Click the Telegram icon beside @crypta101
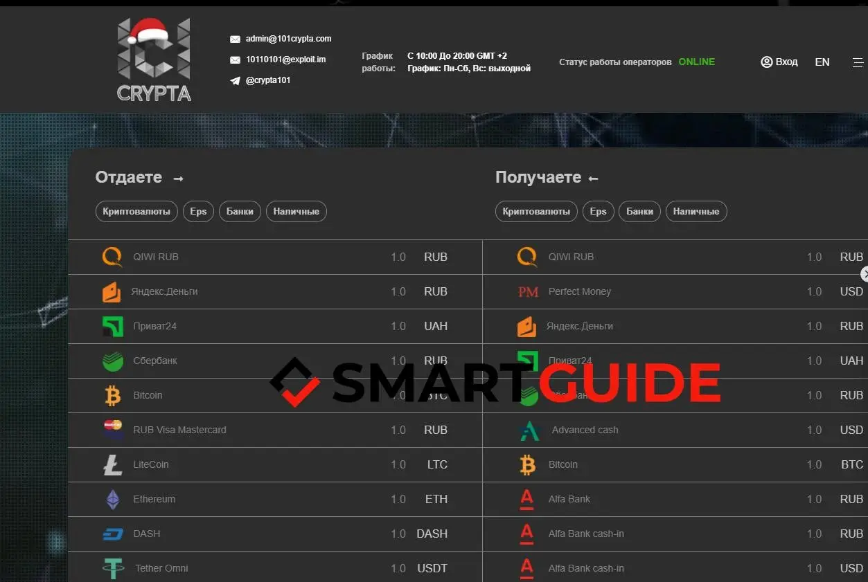Image resolution: width=868 pixels, height=582 pixels. (x=235, y=81)
